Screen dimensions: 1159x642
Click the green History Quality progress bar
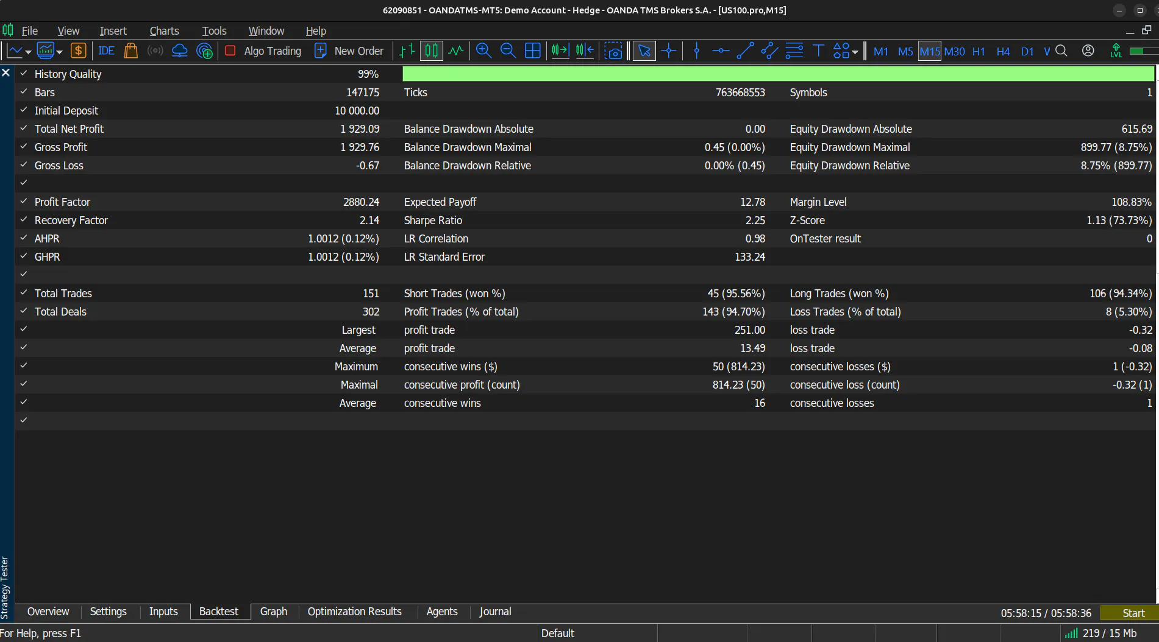point(778,74)
